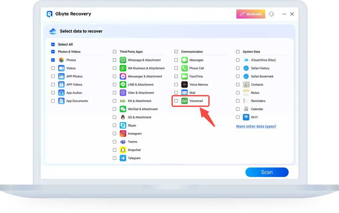The height and width of the screenshot is (213, 339).
Task: Click the Messenger icon
Action: [123, 76]
